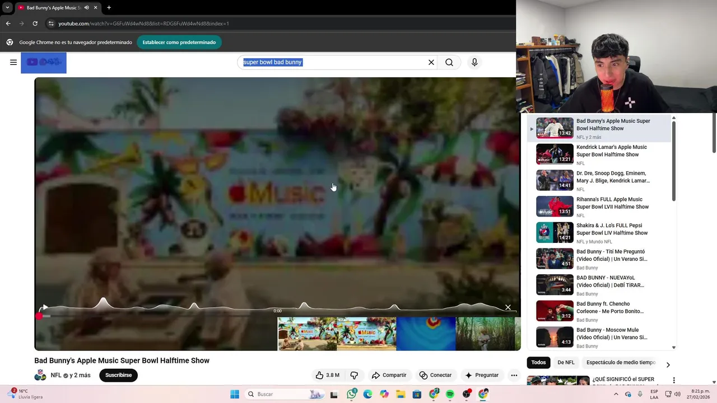Screen dimensions: 717x403
Task: Click the magnifier search button
Action: point(449,62)
